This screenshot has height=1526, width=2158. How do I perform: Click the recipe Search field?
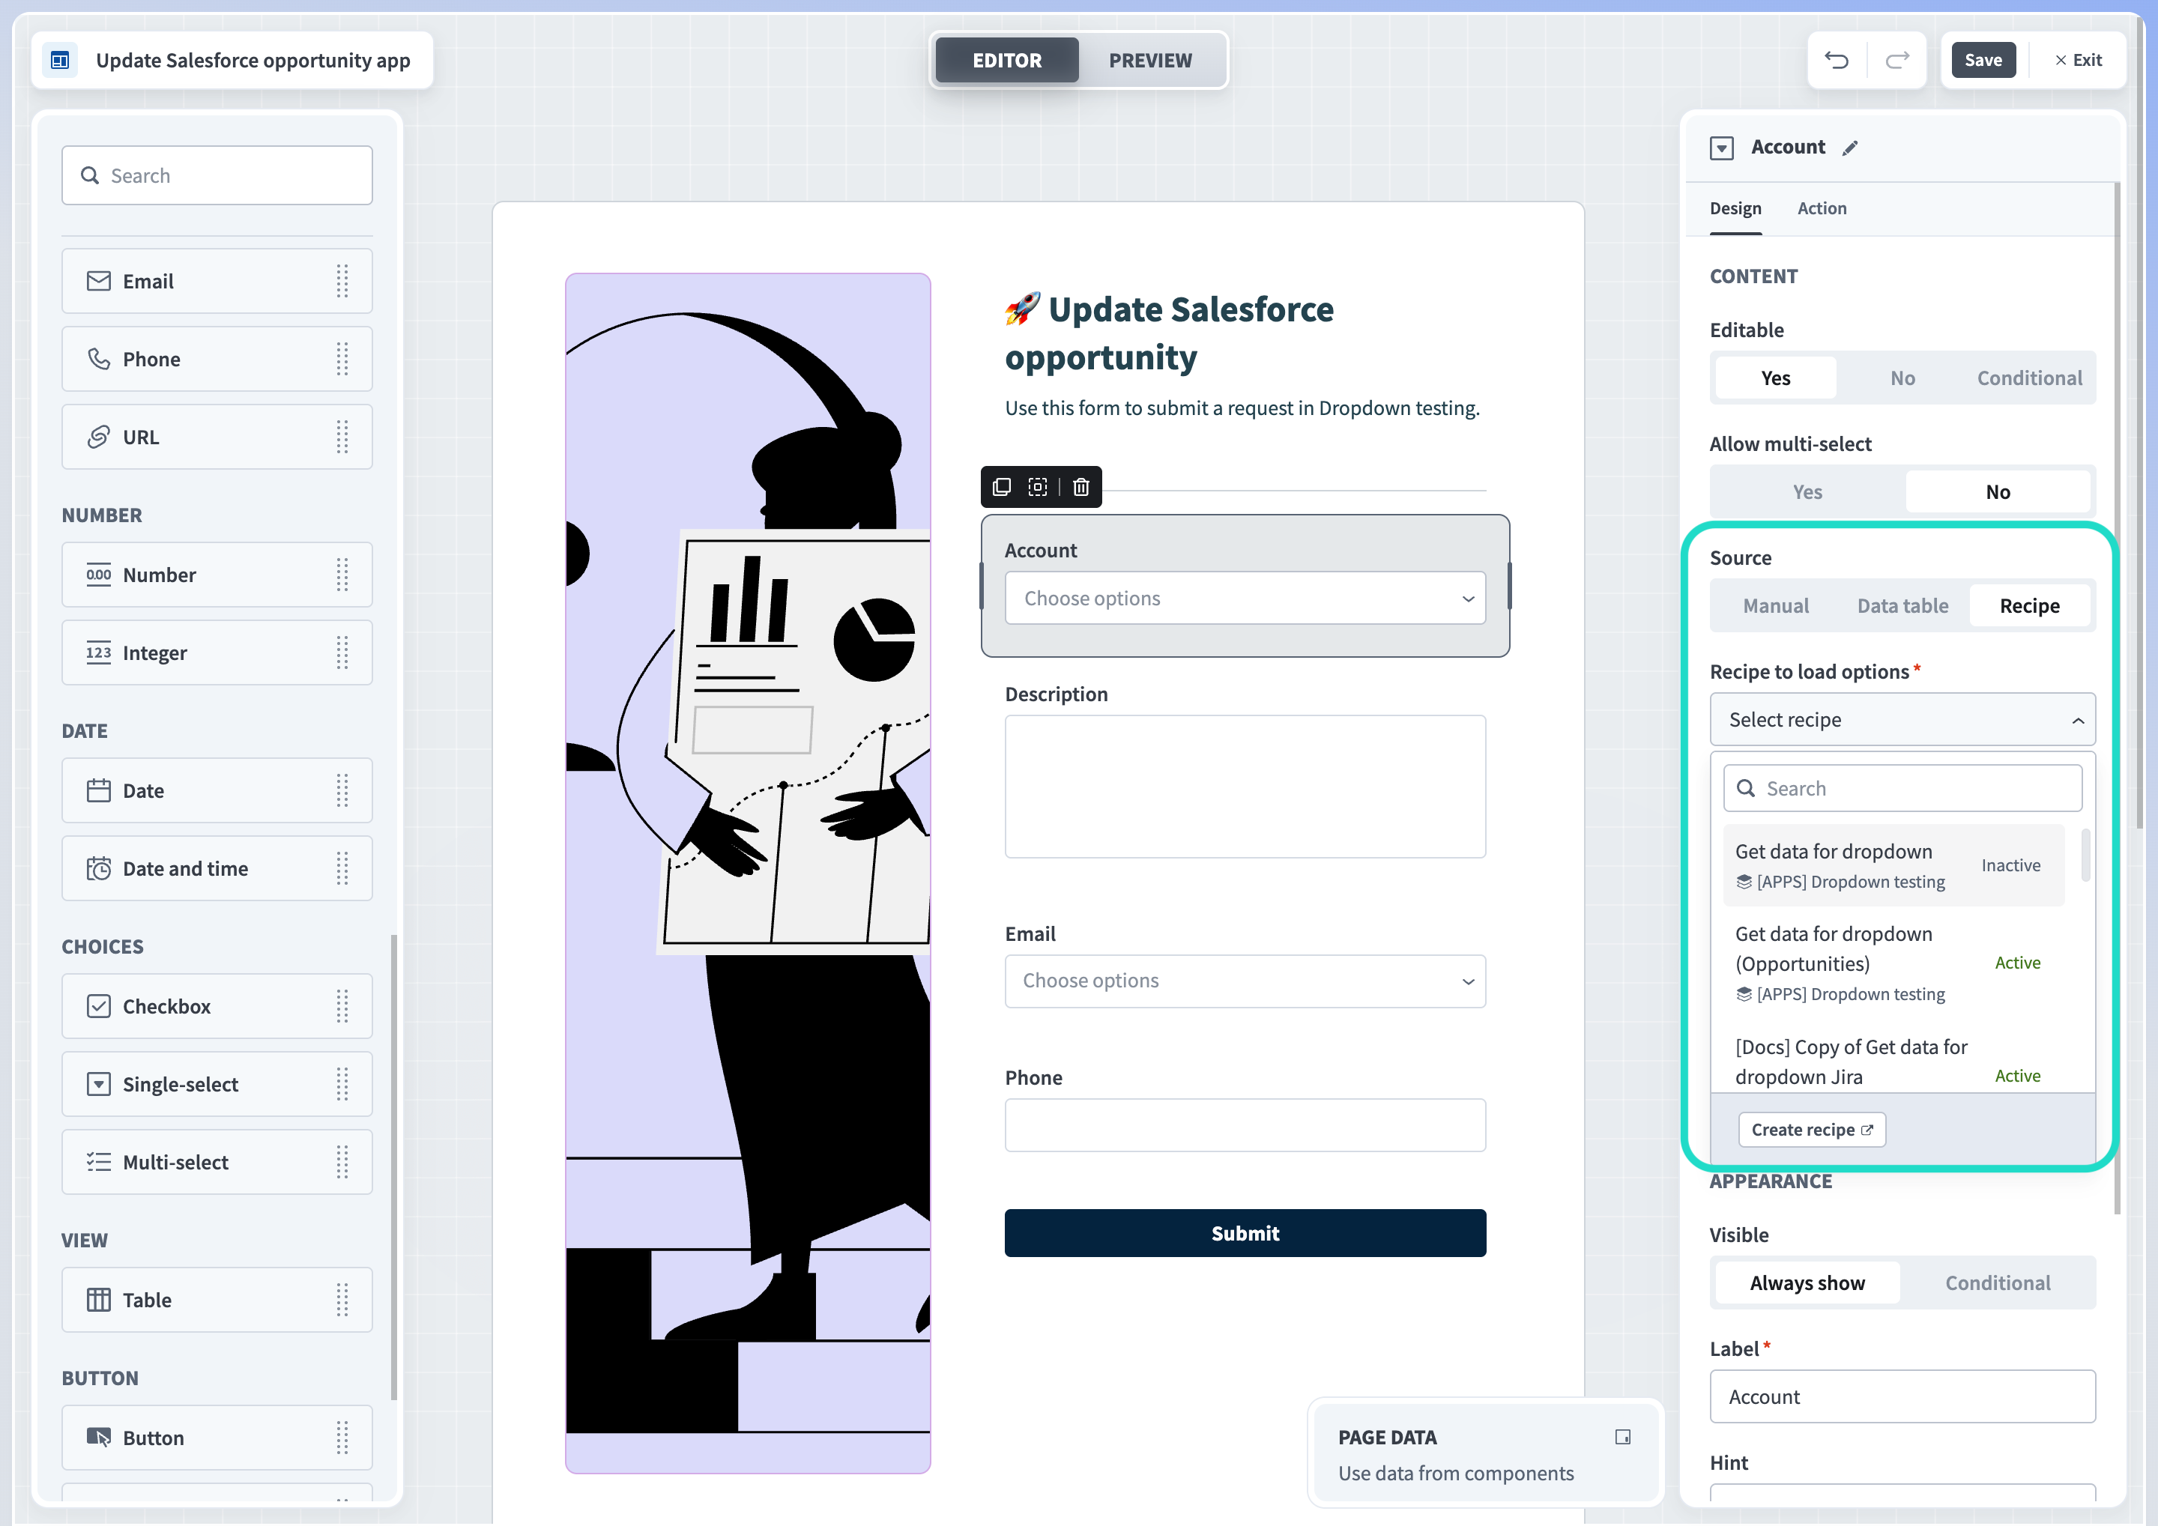coord(1902,788)
